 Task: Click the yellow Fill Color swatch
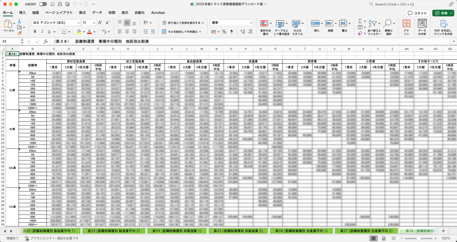coord(79,32)
